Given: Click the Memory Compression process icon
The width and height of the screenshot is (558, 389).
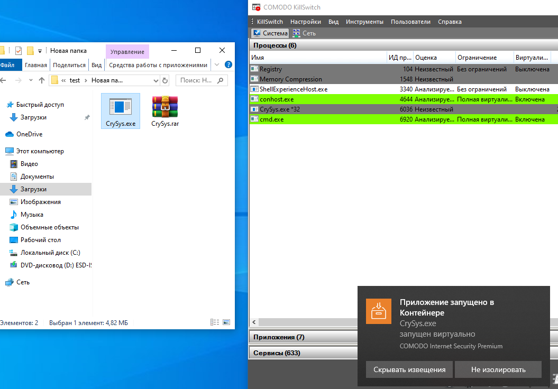Looking at the screenshot, I should [x=254, y=79].
